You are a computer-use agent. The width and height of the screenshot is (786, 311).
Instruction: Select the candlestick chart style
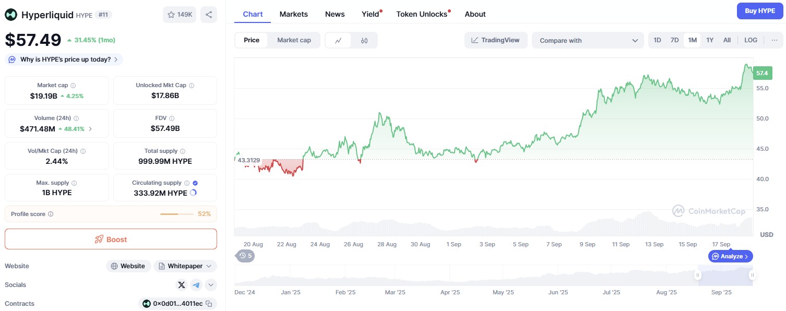tap(364, 40)
